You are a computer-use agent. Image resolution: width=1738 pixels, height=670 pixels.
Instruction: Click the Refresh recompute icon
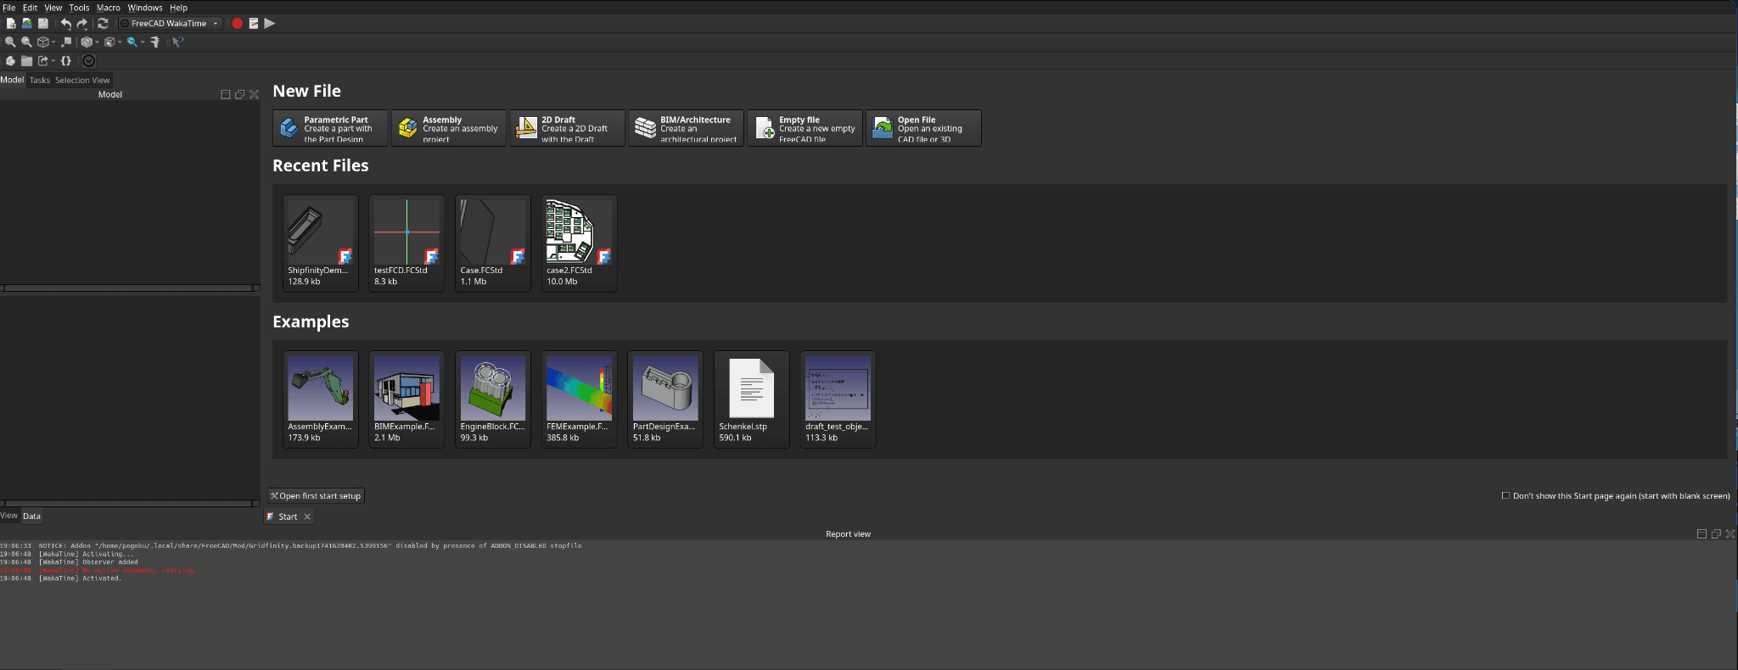pos(104,24)
